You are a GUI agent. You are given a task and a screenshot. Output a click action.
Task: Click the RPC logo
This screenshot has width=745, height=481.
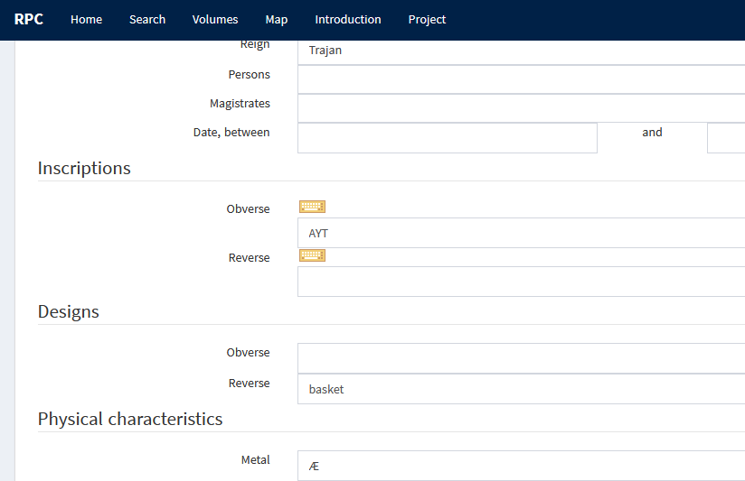coord(29,20)
